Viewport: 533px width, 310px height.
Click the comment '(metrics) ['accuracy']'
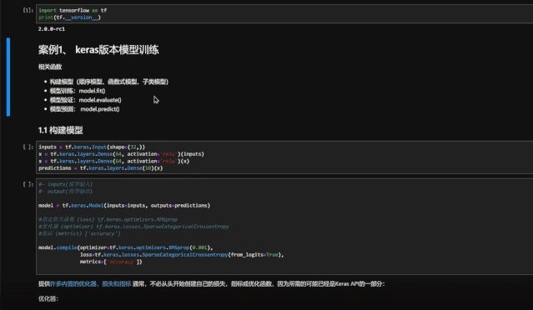click(x=79, y=234)
